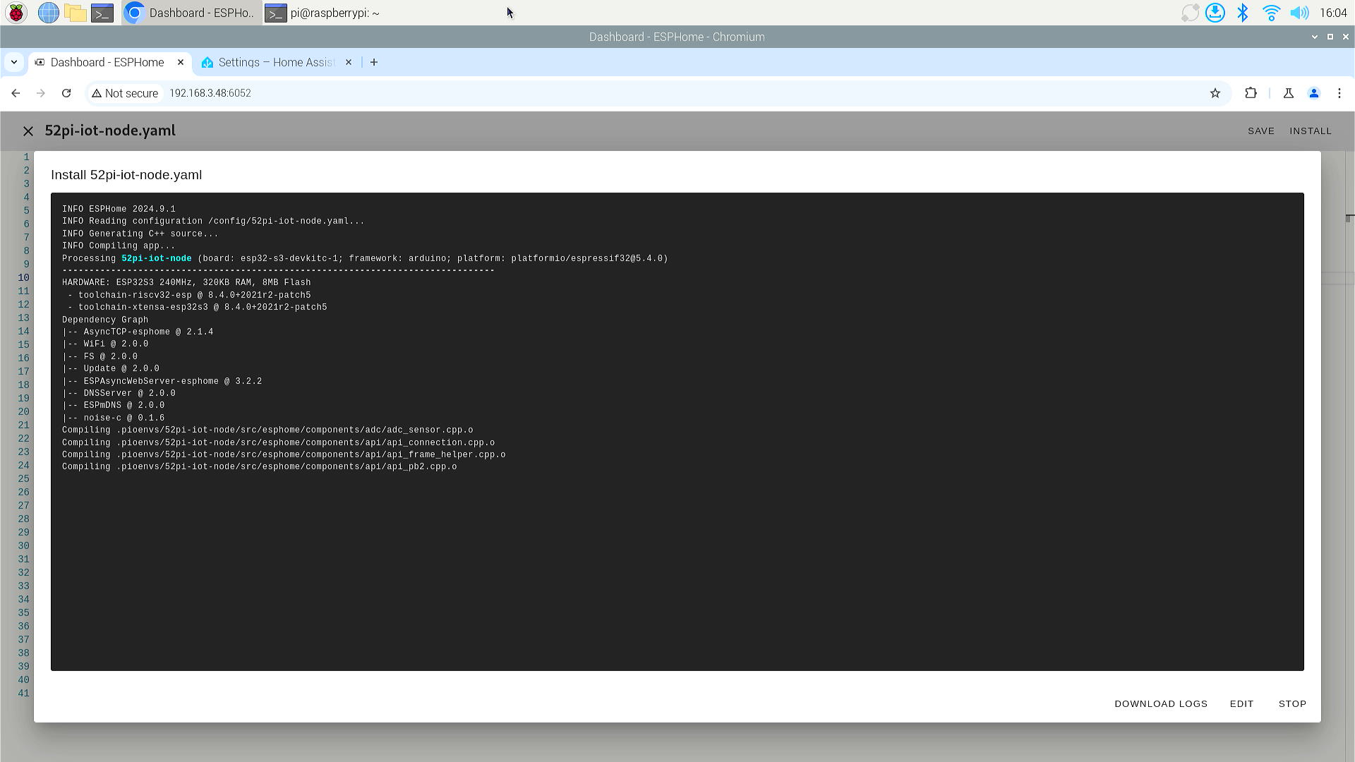Open the Chromium profile avatar
This screenshot has width=1355, height=762.
(x=1314, y=93)
